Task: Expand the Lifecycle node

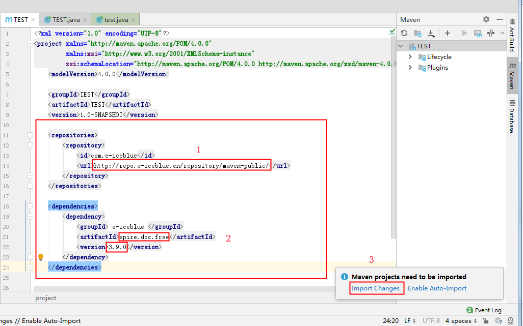Action: (x=410, y=57)
